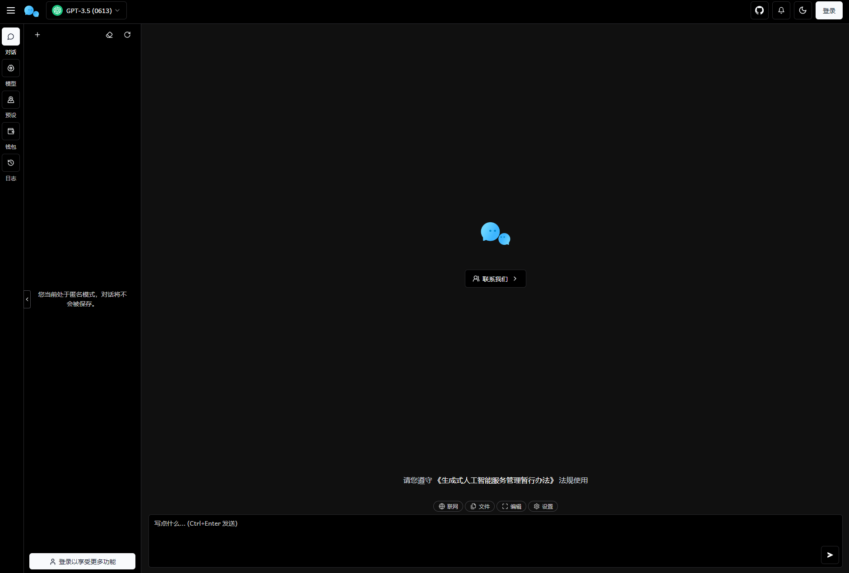This screenshot has width=849, height=573.
Task: Open 设置 chat settings
Action: coord(543,506)
